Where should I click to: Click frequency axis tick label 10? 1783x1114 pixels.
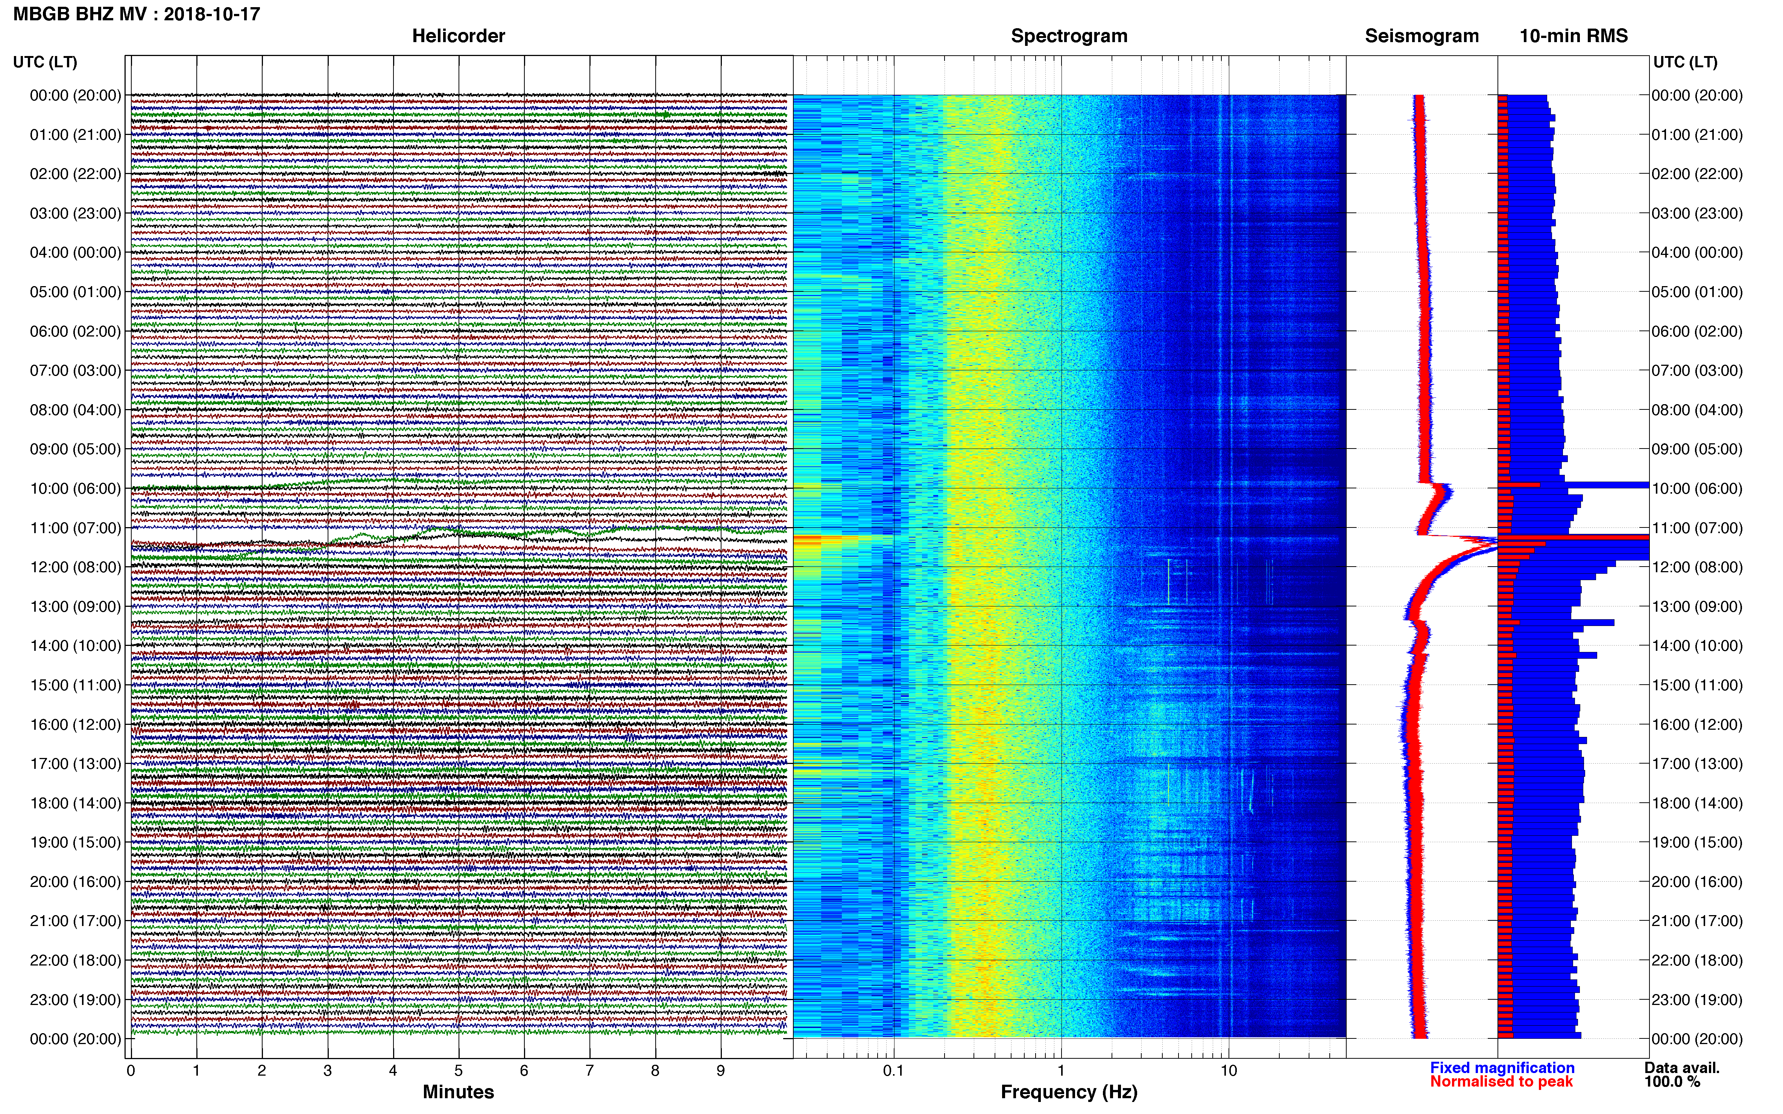1229,1070
